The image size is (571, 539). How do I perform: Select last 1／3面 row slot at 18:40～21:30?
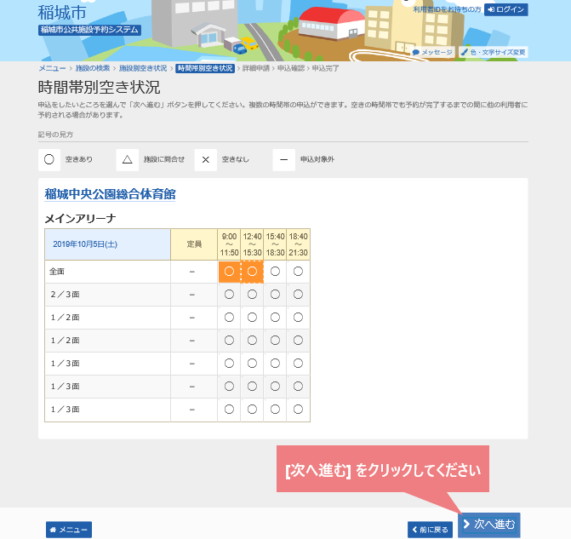tap(298, 410)
